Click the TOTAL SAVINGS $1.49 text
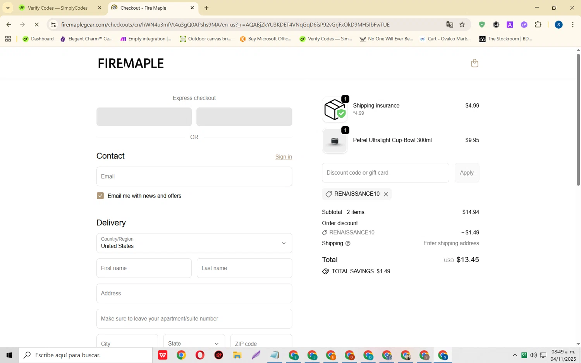Viewport: 581px width, 363px height. point(361,271)
